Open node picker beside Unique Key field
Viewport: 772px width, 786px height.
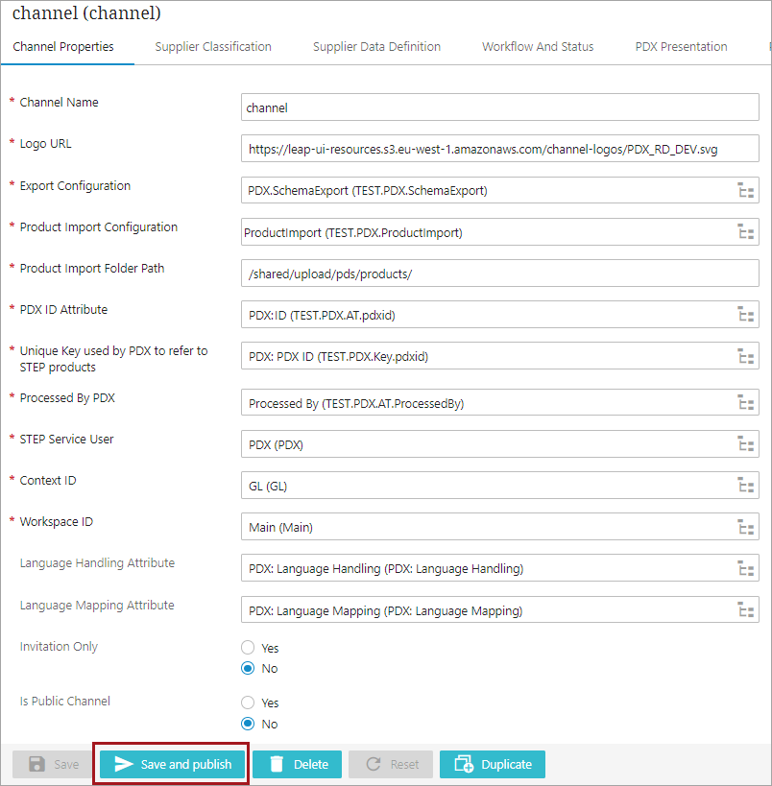(x=744, y=356)
